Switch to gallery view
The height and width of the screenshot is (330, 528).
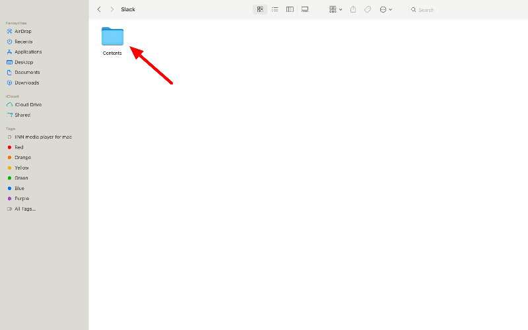tap(304, 9)
